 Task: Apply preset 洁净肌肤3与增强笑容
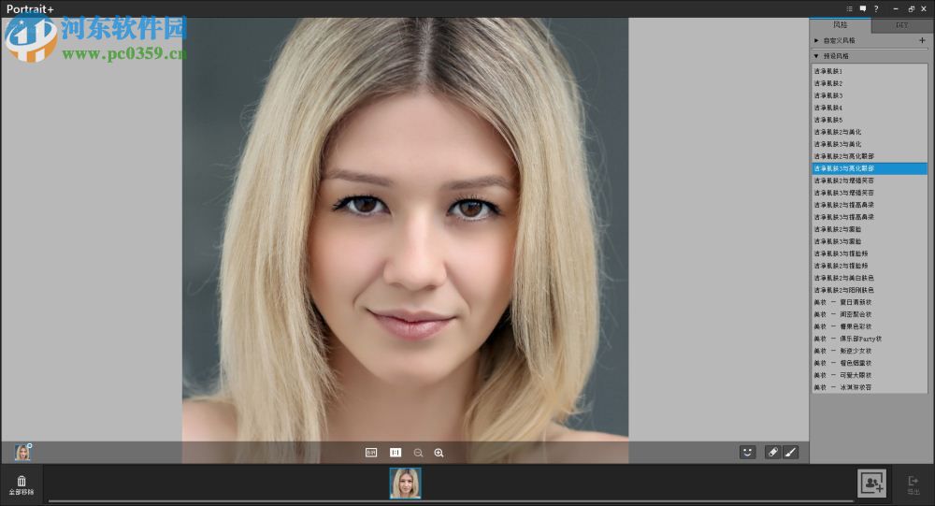870,193
